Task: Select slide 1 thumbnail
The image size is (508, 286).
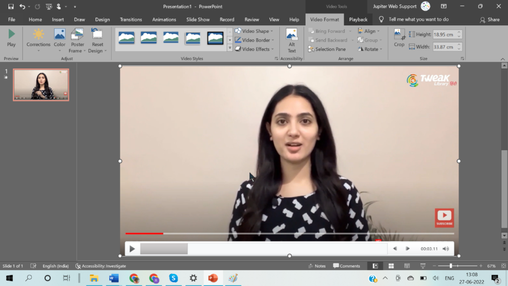Action: click(x=41, y=84)
